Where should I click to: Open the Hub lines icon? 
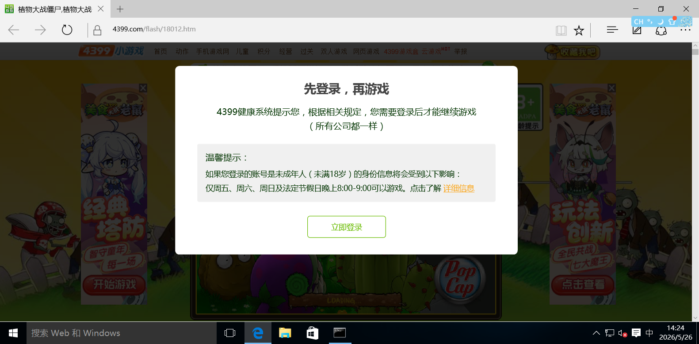pos(612,30)
